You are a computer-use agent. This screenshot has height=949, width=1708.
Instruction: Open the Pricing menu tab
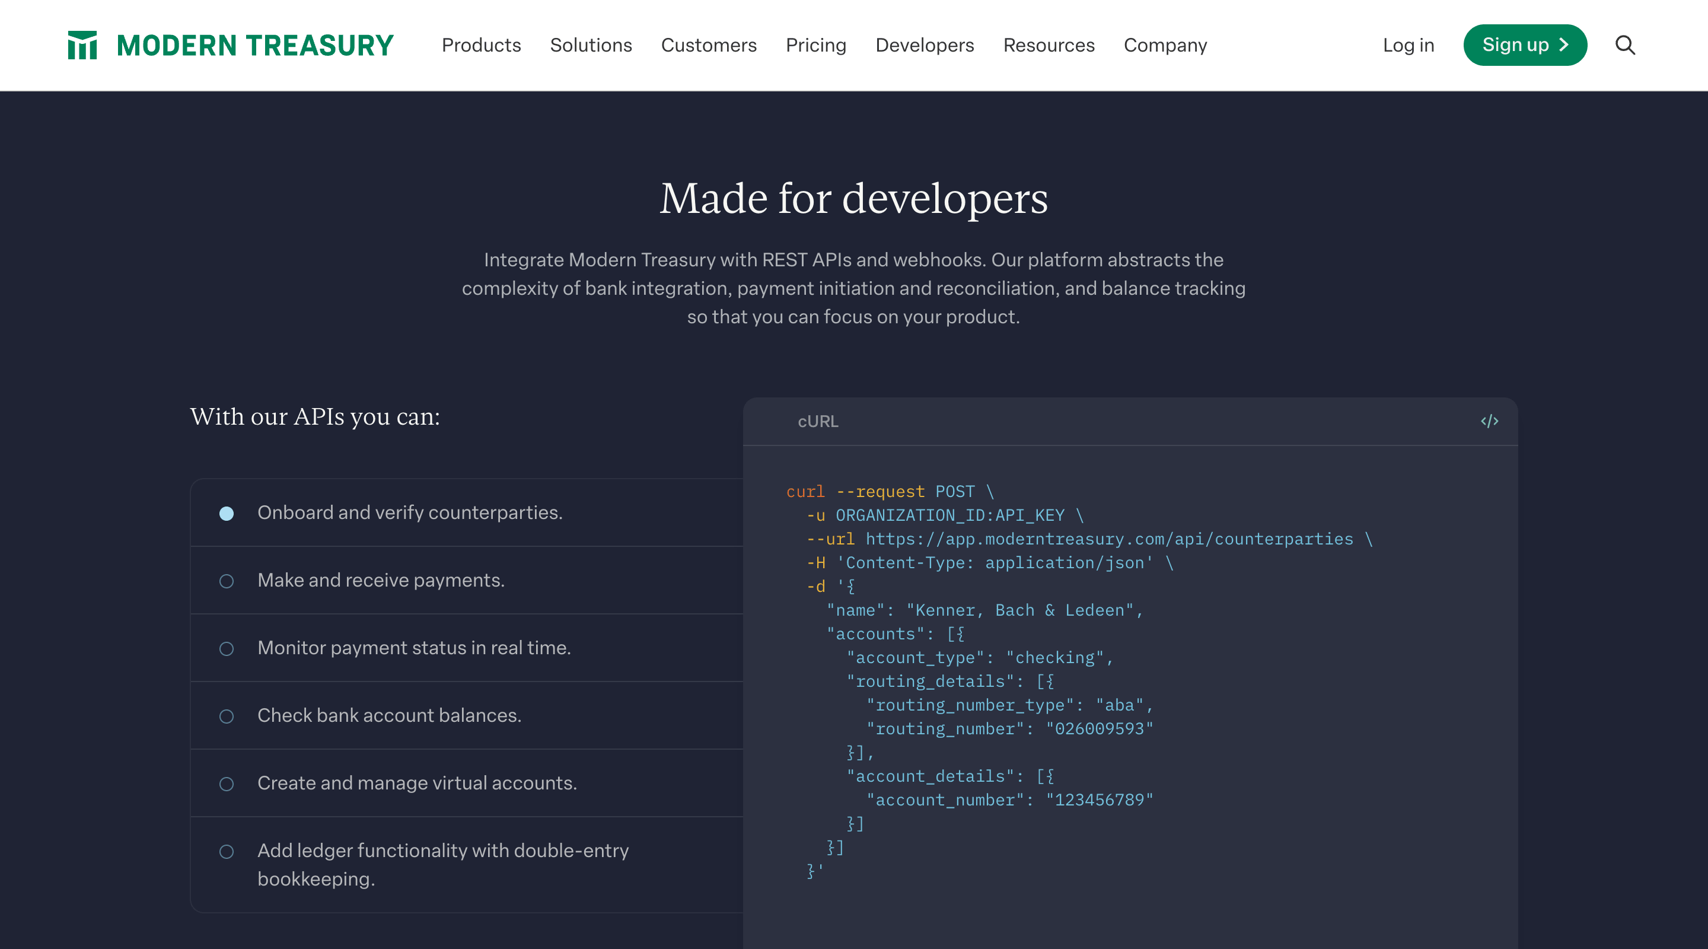(815, 46)
